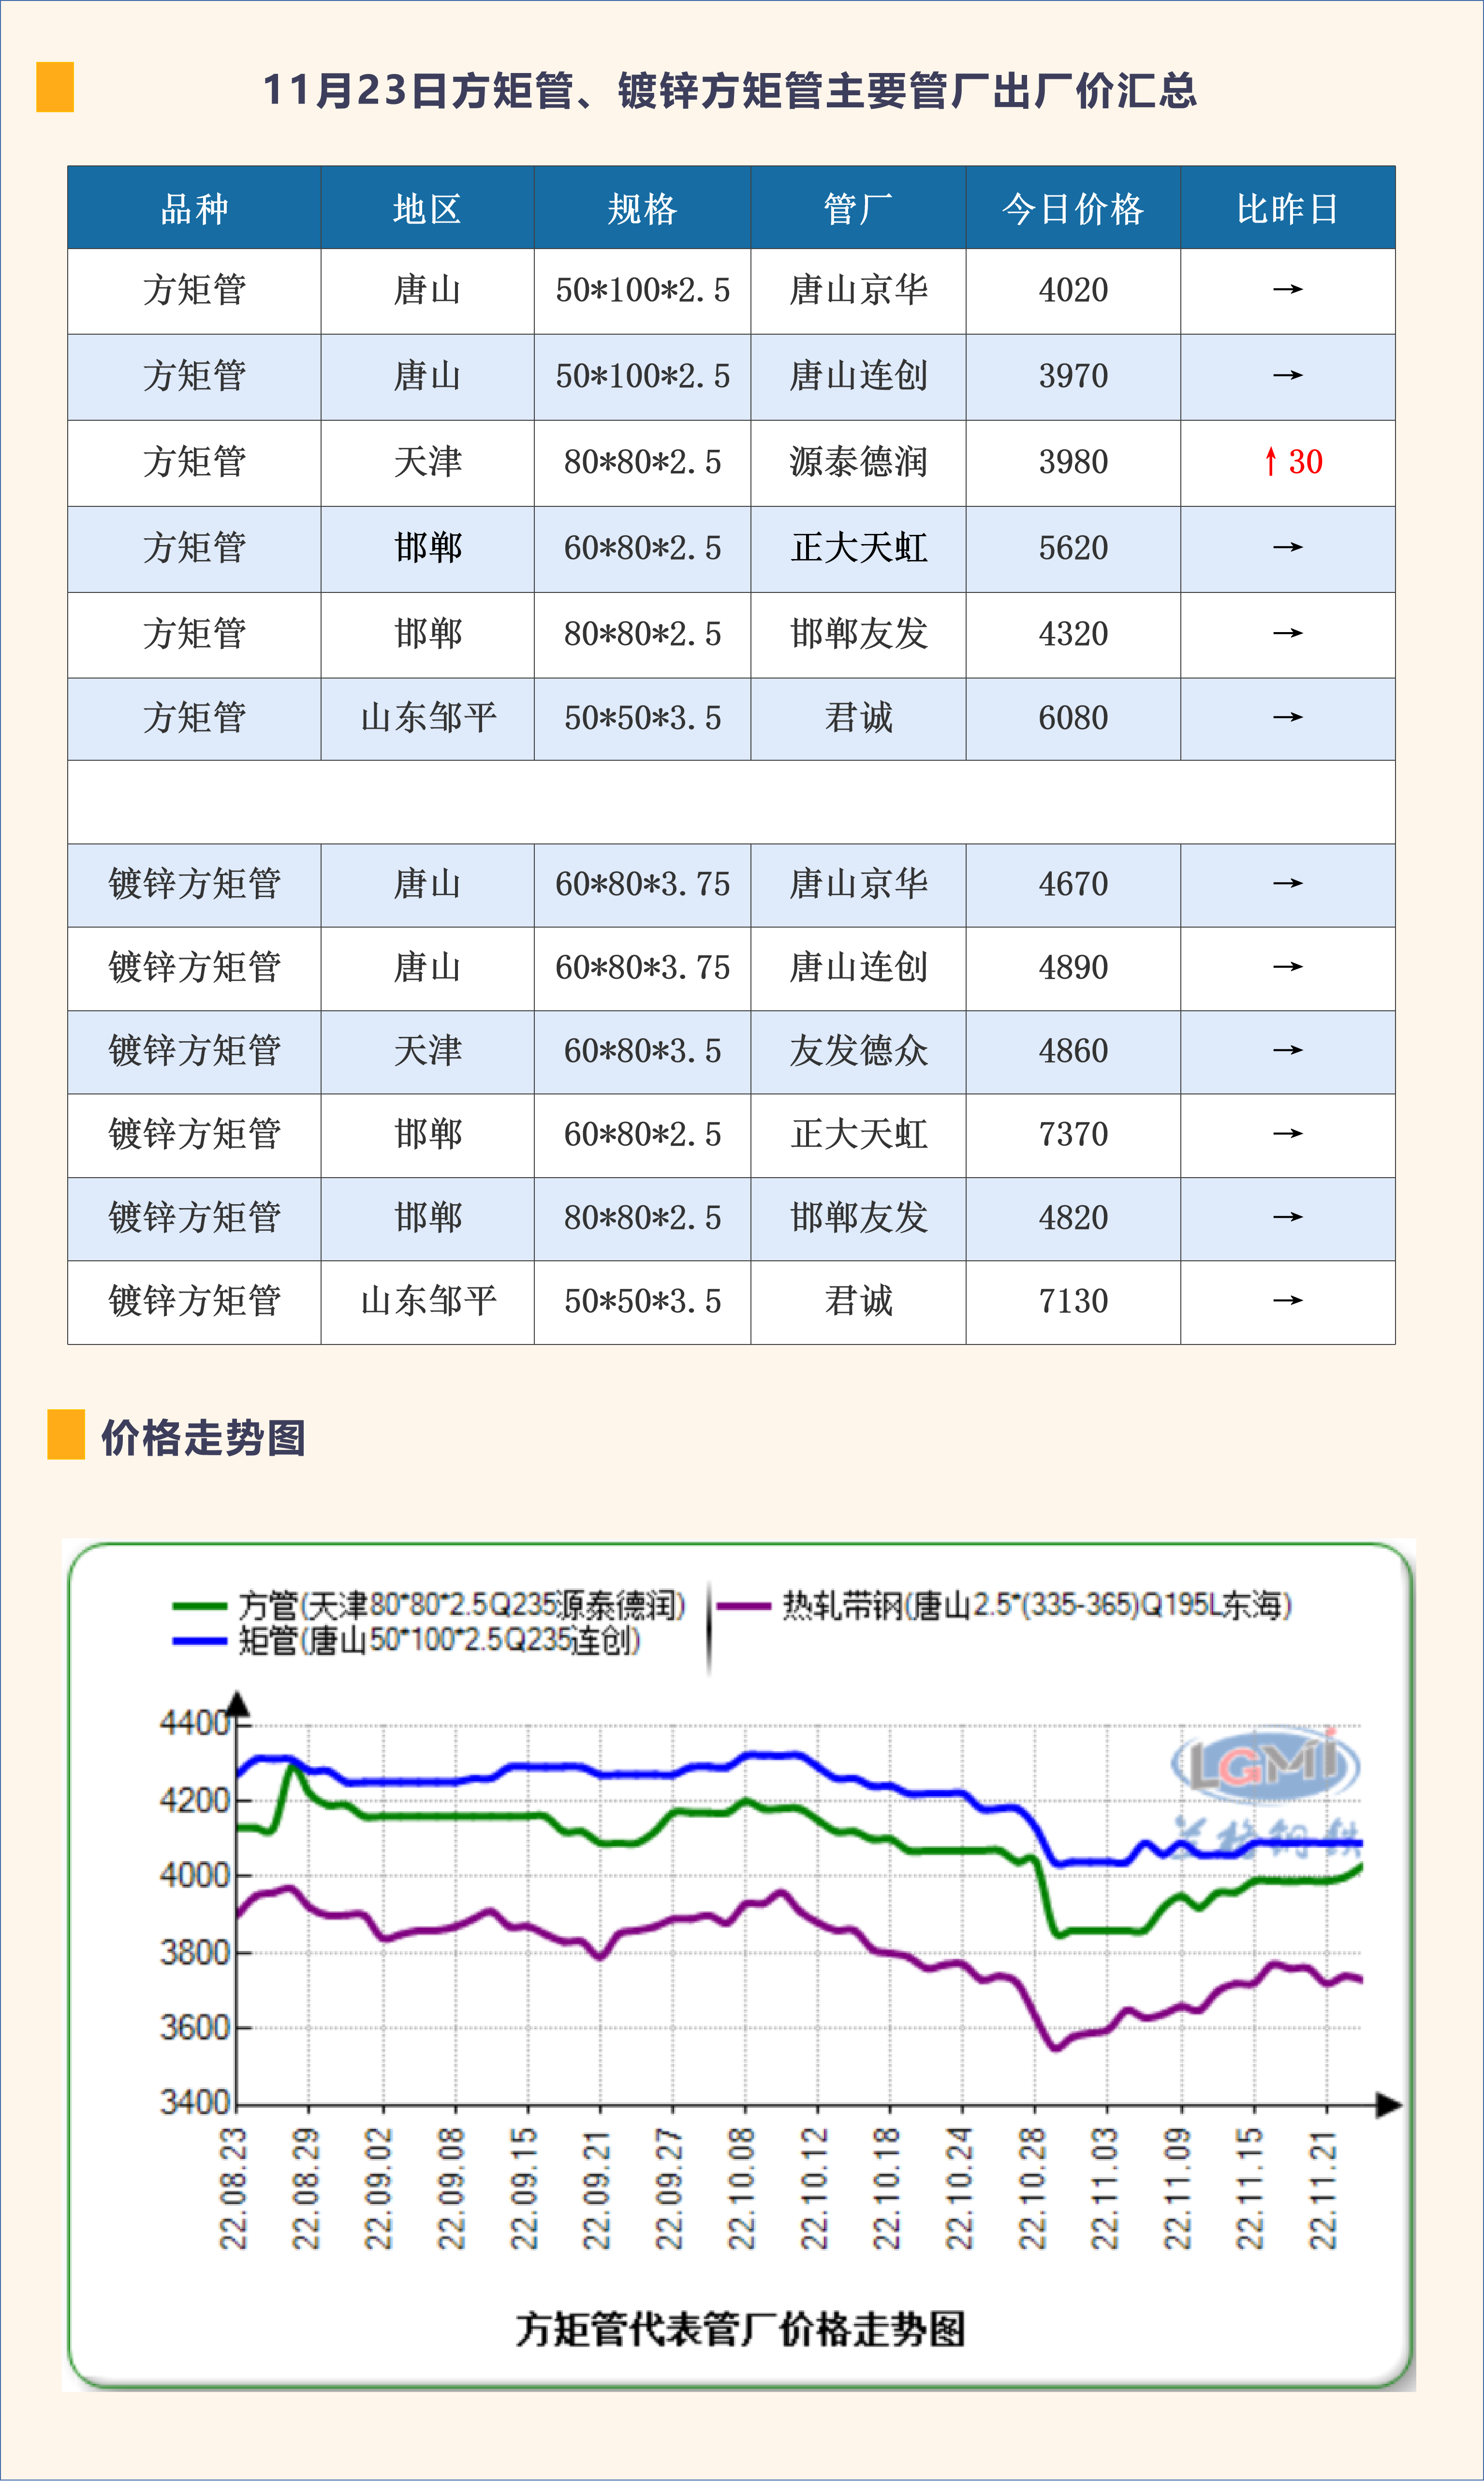
Task: Click the green legend line for 方管 天津
Action: (x=199, y=1606)
